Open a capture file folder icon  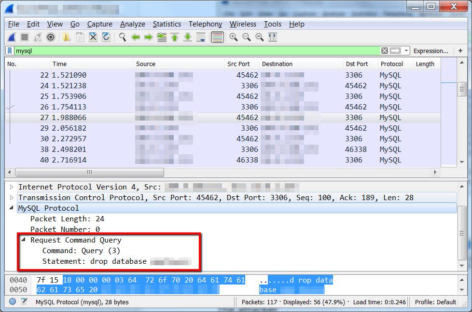pyautogui.click(x=67, y=37)
